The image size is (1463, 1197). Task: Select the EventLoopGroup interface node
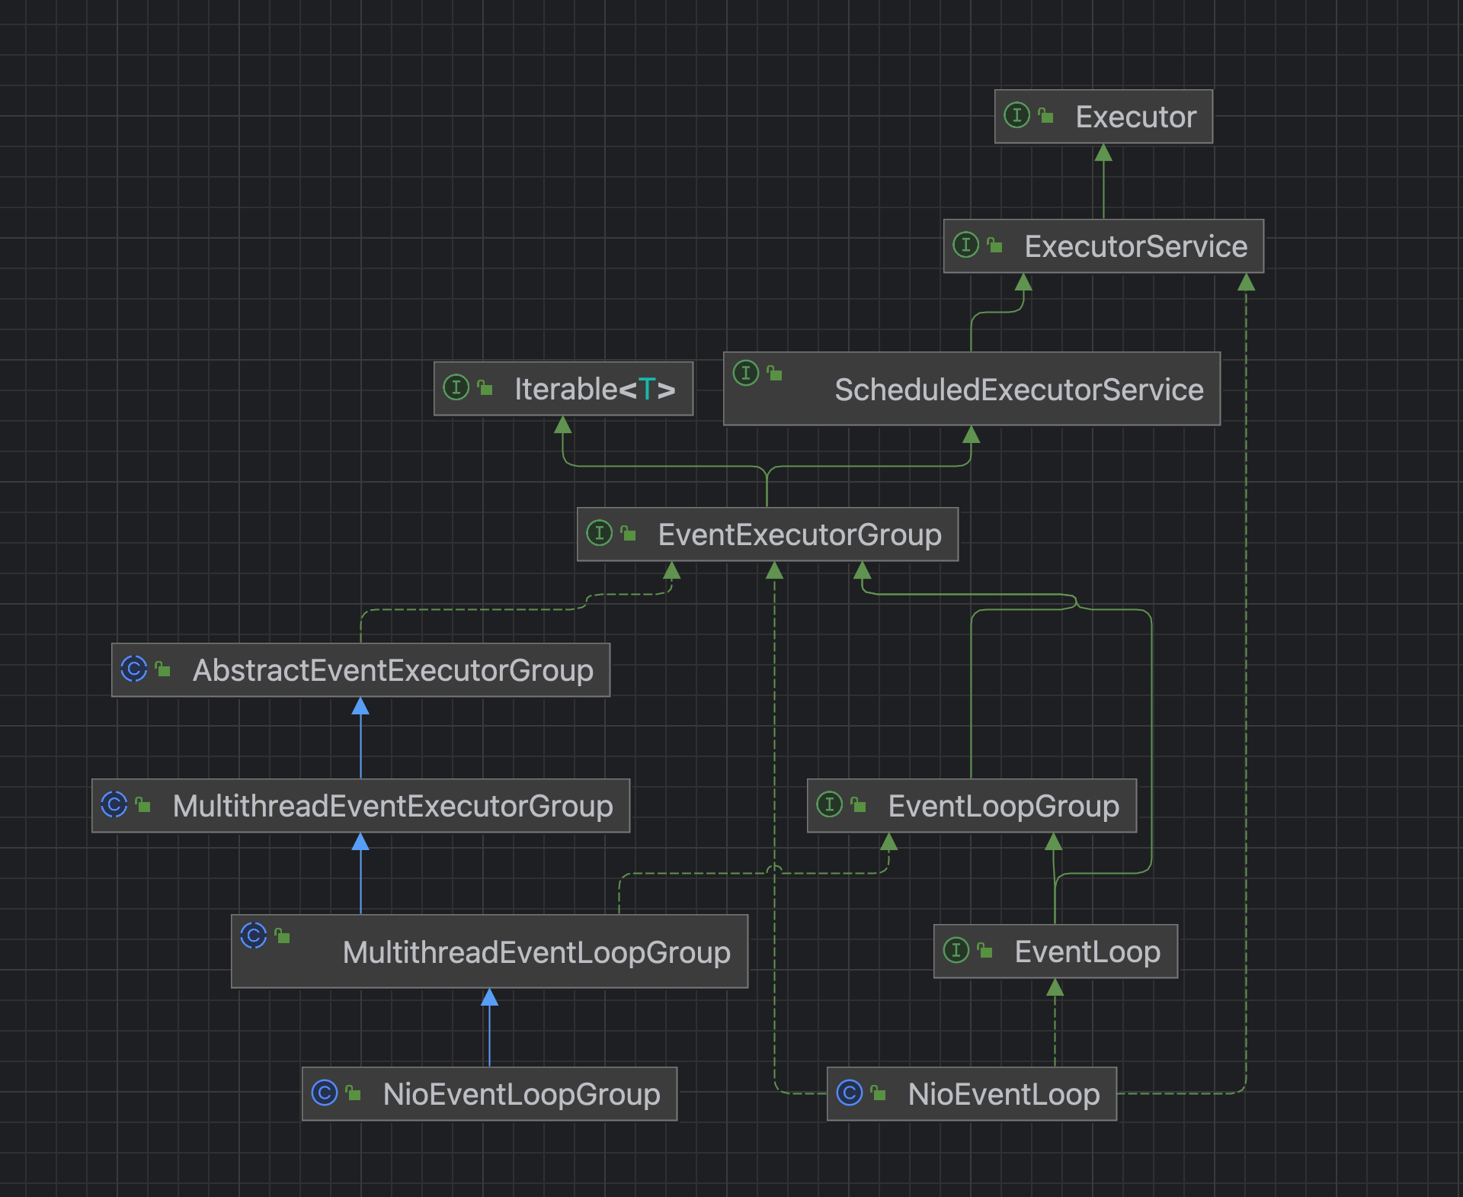coord(1003,807)
